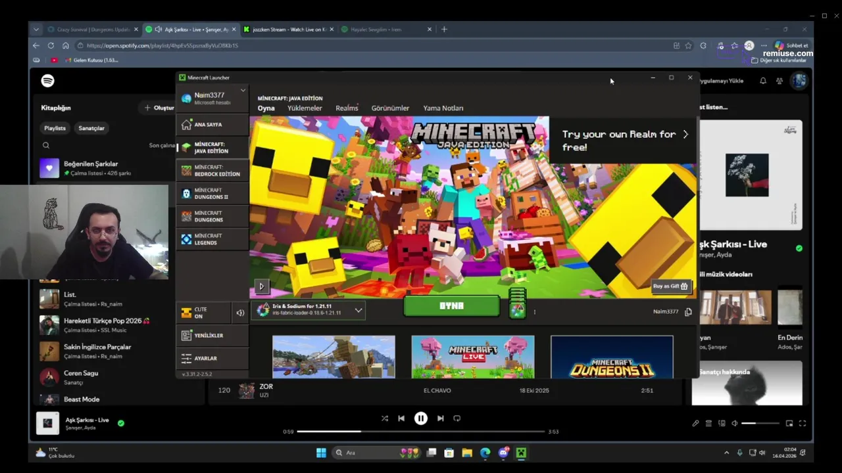Open the Minecraft Dungeons II news thumbnail
This screenshot has width=842, height=473.
[x=612, y=357]
